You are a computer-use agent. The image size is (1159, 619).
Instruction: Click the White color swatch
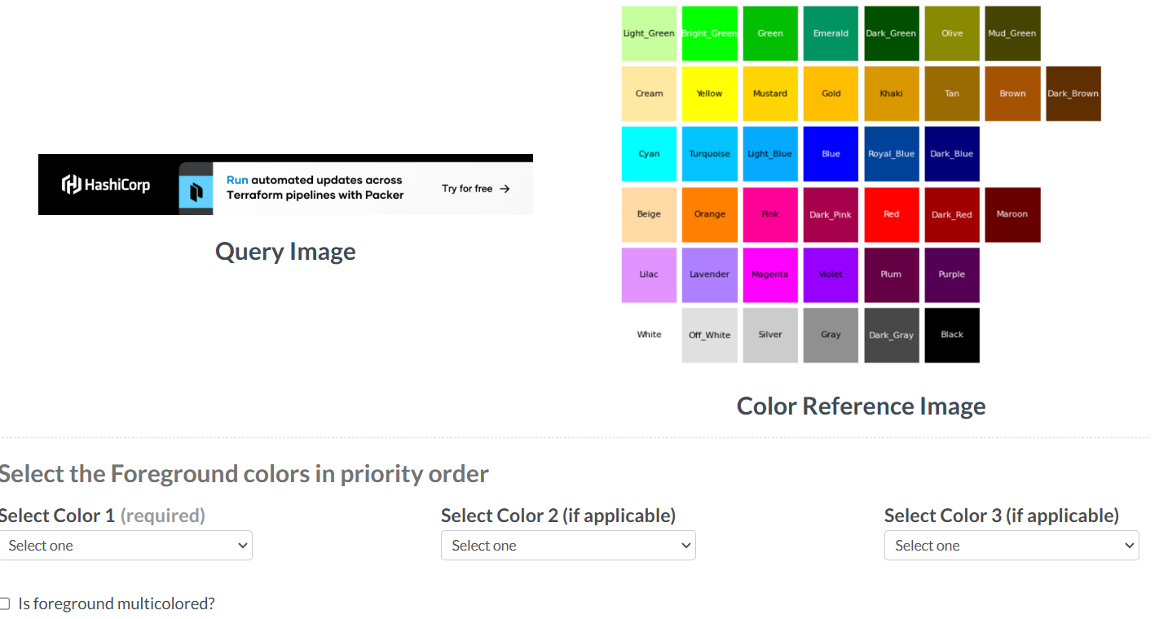(x=649, y=335)
